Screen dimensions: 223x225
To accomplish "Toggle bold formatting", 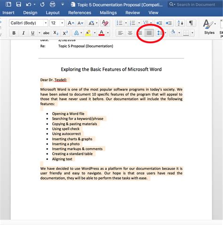I will pos(14,33).
